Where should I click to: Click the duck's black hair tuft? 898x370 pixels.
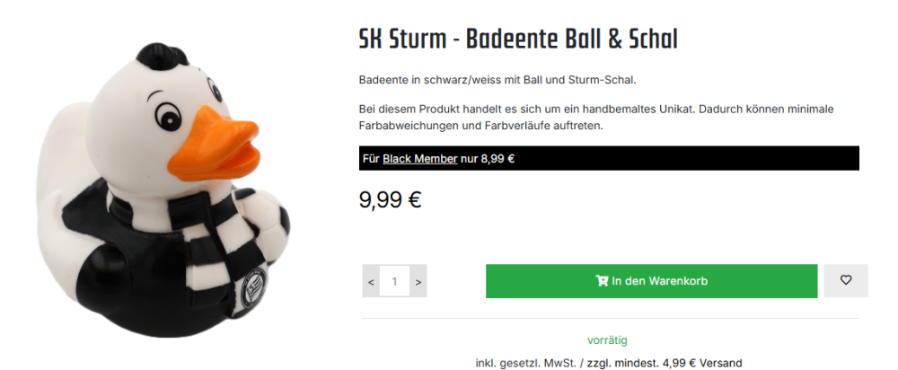point(162,57)
